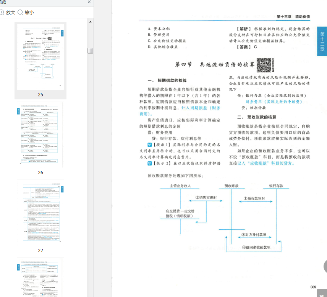
Task: Click the diagram step ④退回多收的款项
Action: [256, 247]
